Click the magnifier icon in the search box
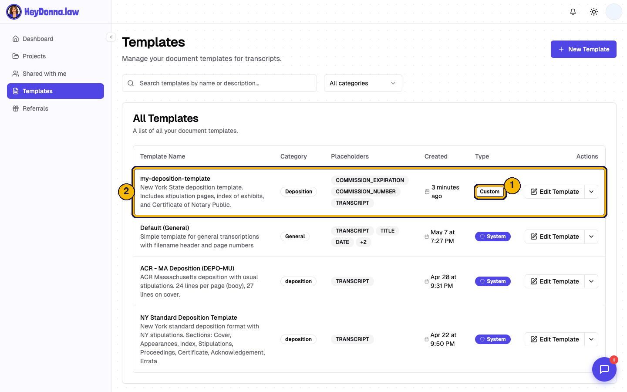Viewport: 627px width, 392px height. [x=131, y=83]
